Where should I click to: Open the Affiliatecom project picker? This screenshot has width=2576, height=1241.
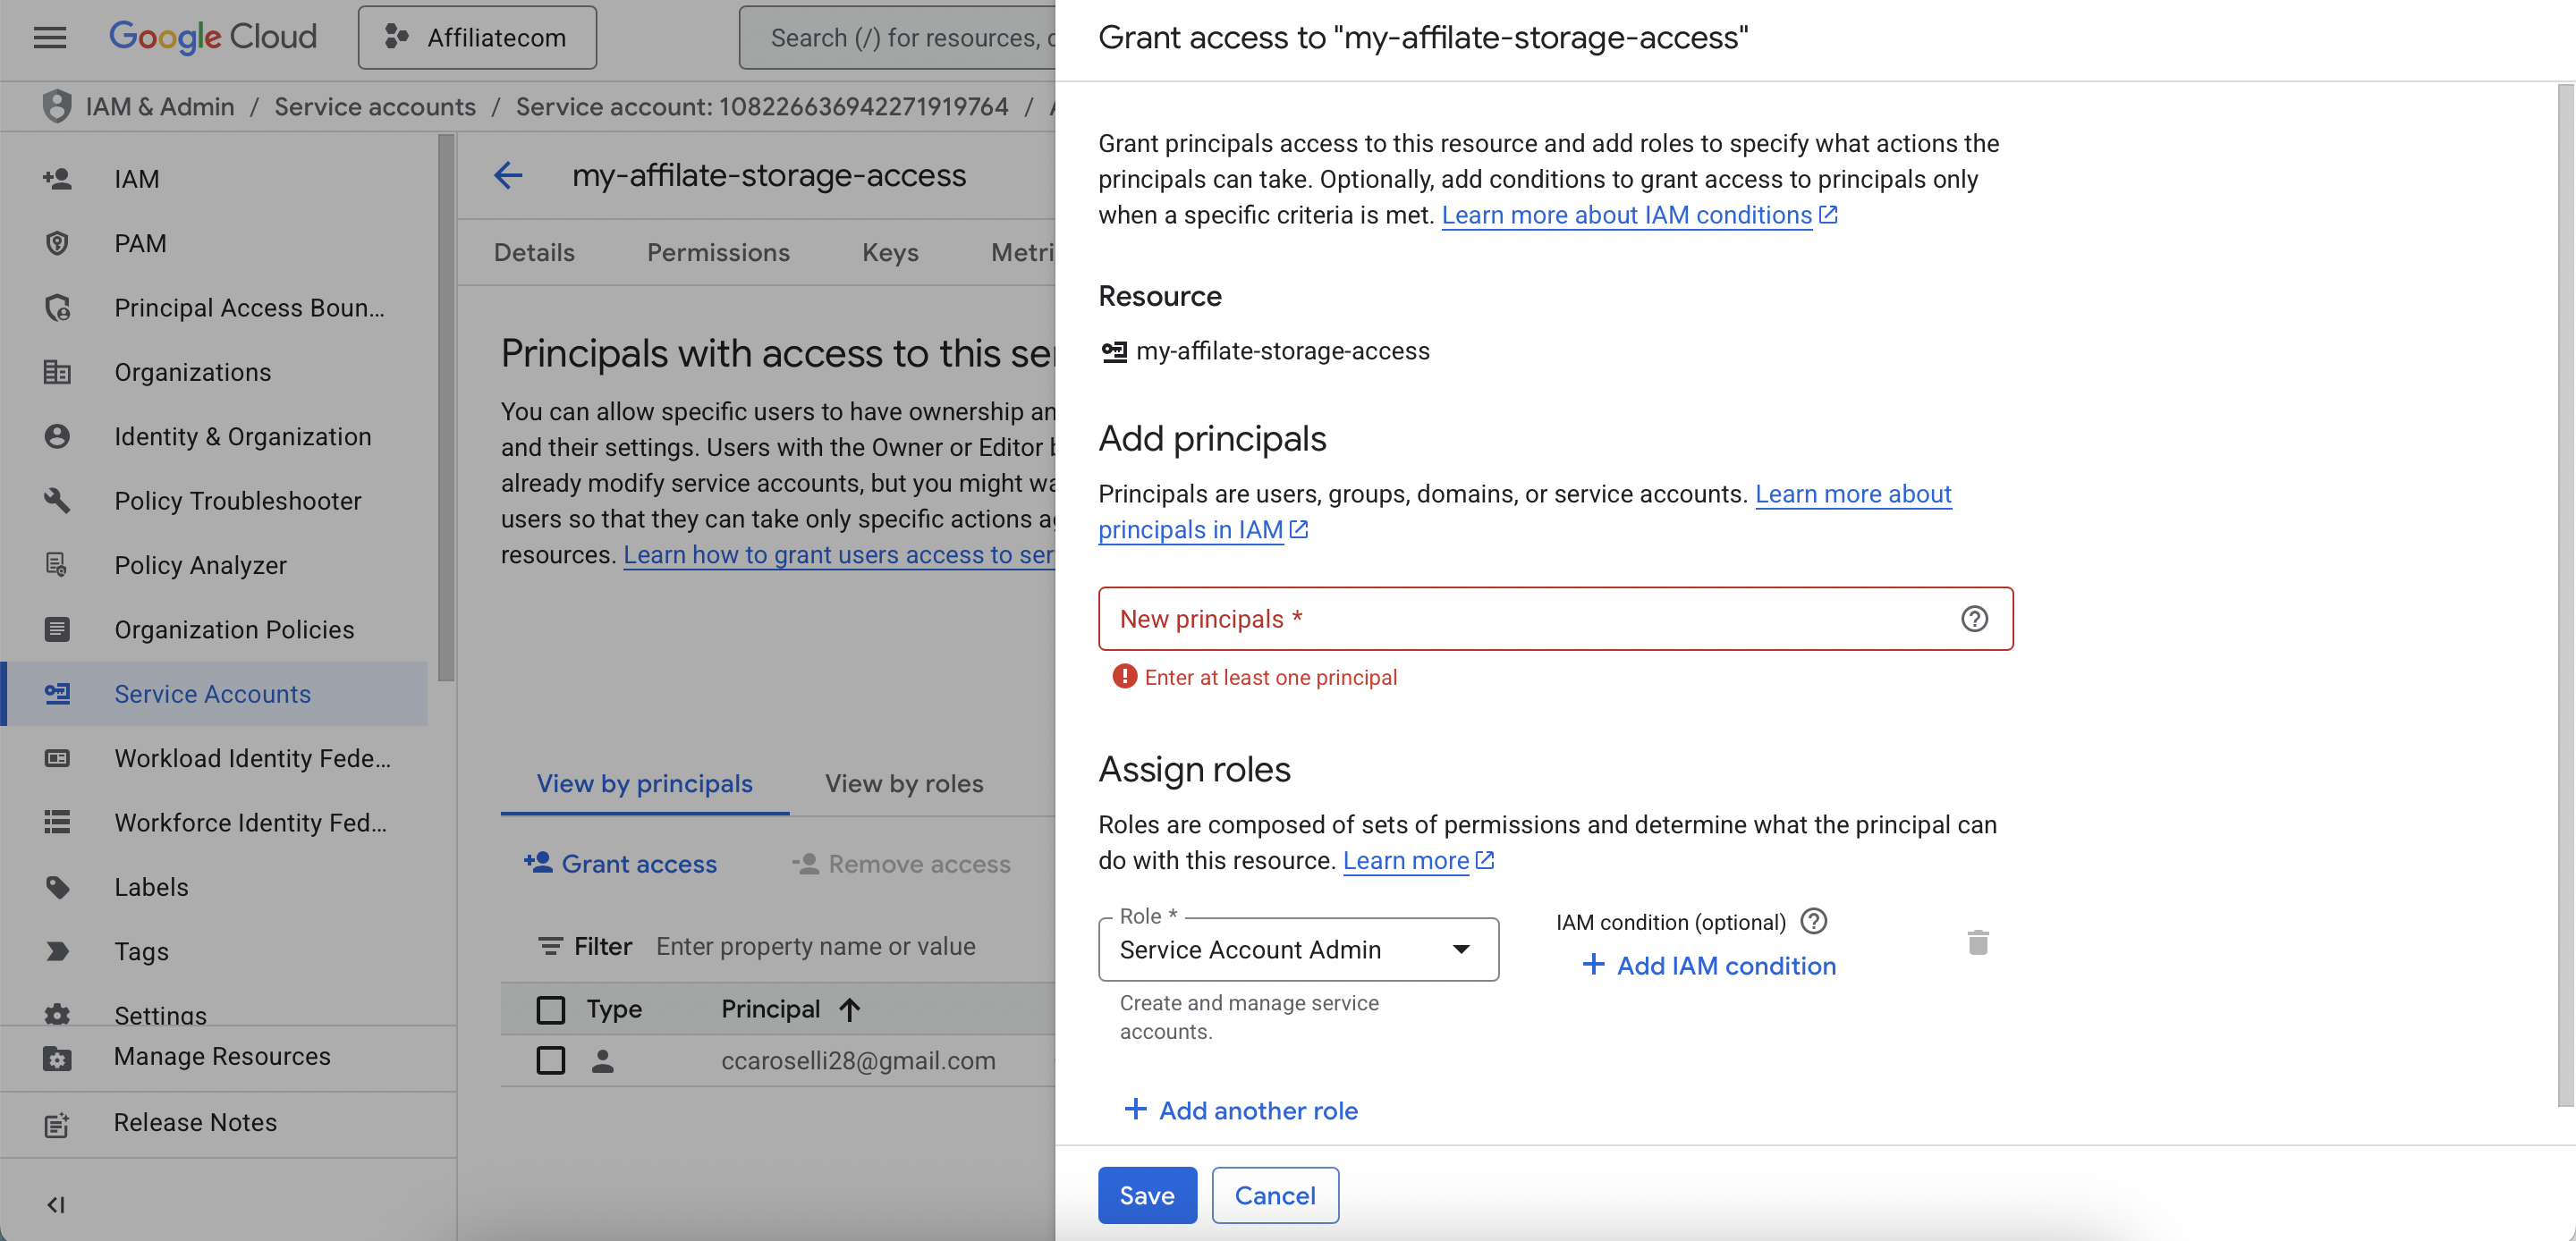pos(477,37)
